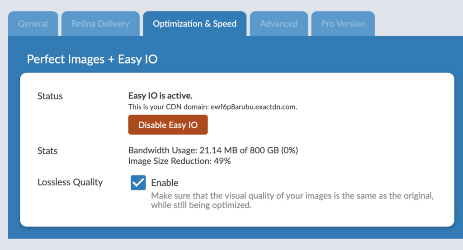Open the Pro Version tab

pyautogui.click(x=343, y=24)
